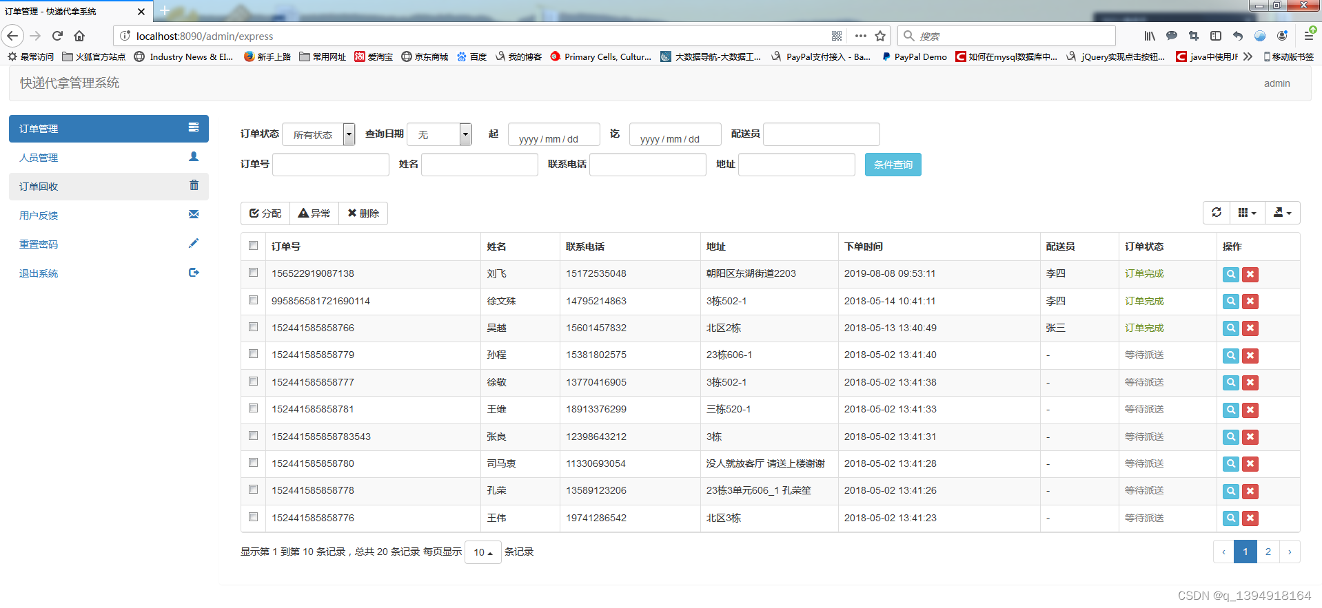Image resolution: width=1322 pixels, height=608 pixels.
Task: Delete order 152441585858776 with red X icon
Action: click(x=1250, y=518)
